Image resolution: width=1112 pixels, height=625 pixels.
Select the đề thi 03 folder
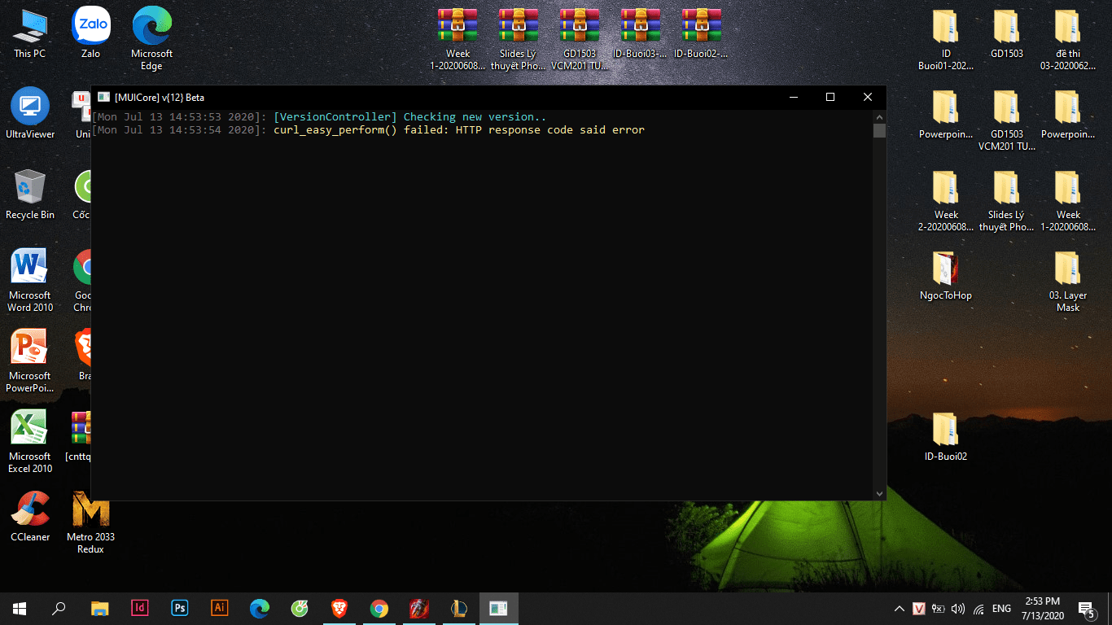1068,39
